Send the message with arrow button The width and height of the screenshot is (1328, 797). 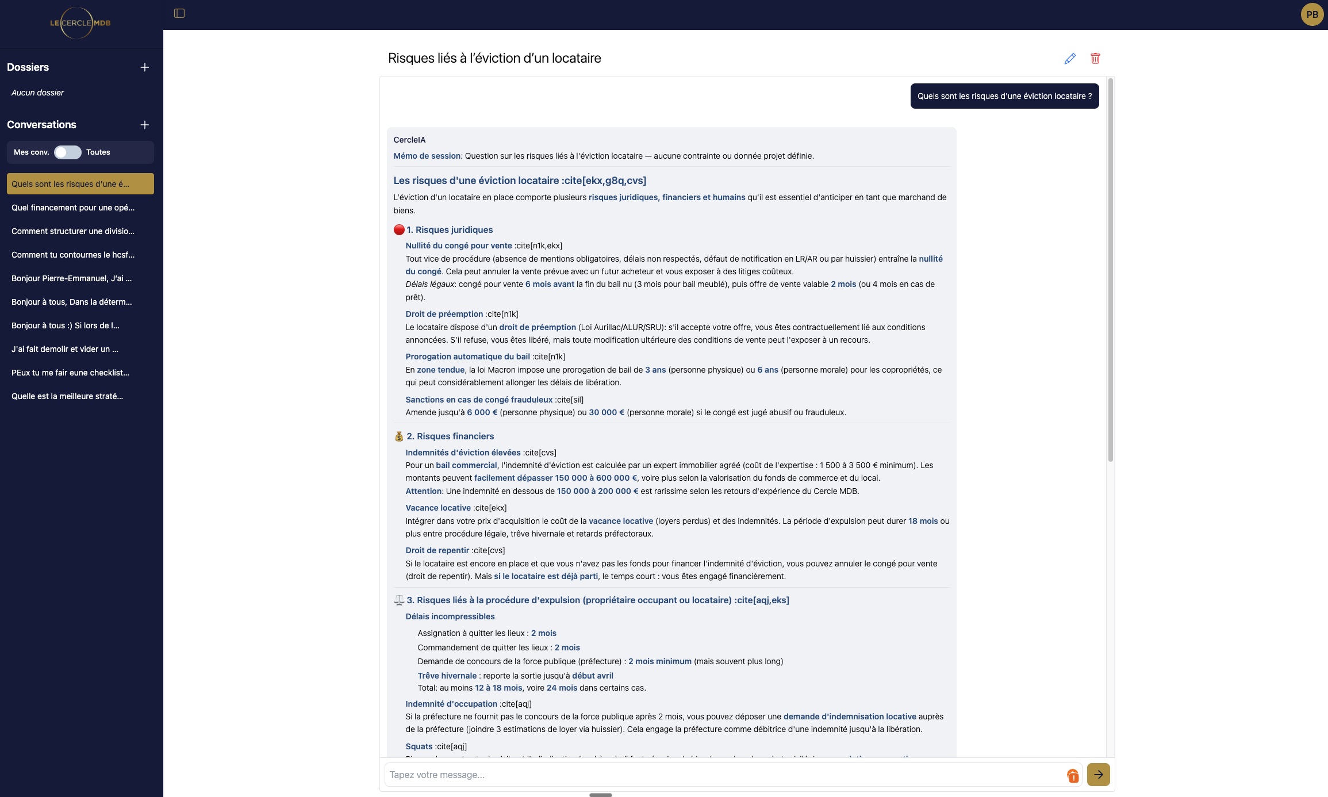1098,775
